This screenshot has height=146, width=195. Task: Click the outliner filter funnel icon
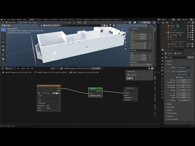pos(189,23)
